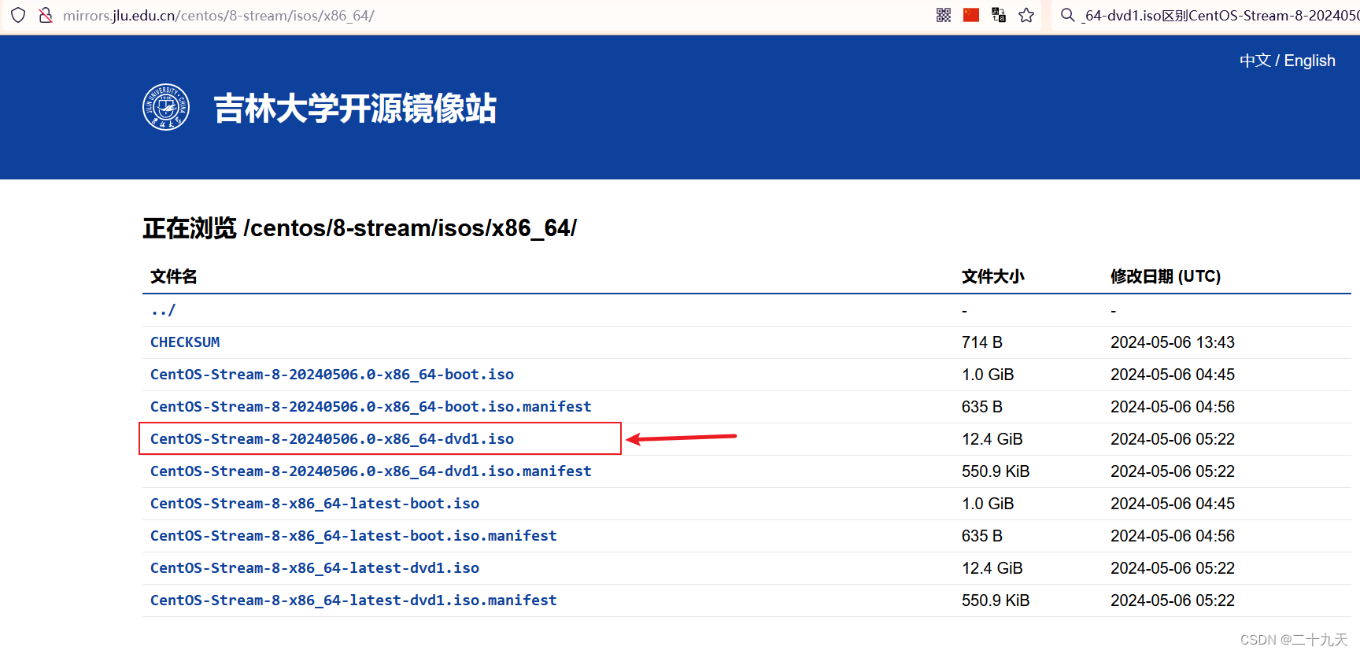Click the 1.0 GiB size of 20240506.0 boot.iso
The width and height of the screenshot is (1360, 654).
988,375
